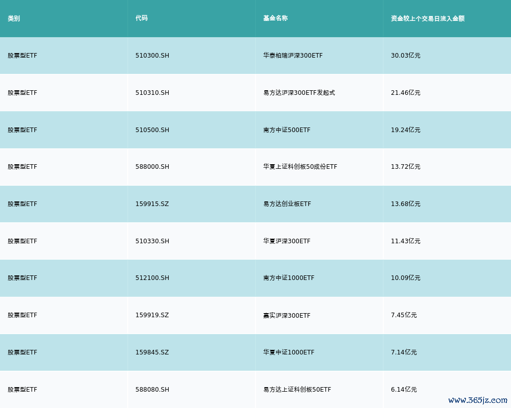Click fund name 华泰柏瑞沪深300ETF
The width and height of the screenshot is (511, 408).
coord(293,56)
